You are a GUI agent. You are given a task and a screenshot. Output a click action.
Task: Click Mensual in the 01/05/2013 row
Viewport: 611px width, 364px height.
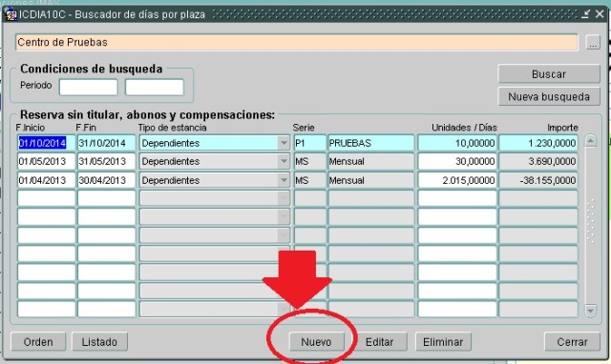coord(371,161)
